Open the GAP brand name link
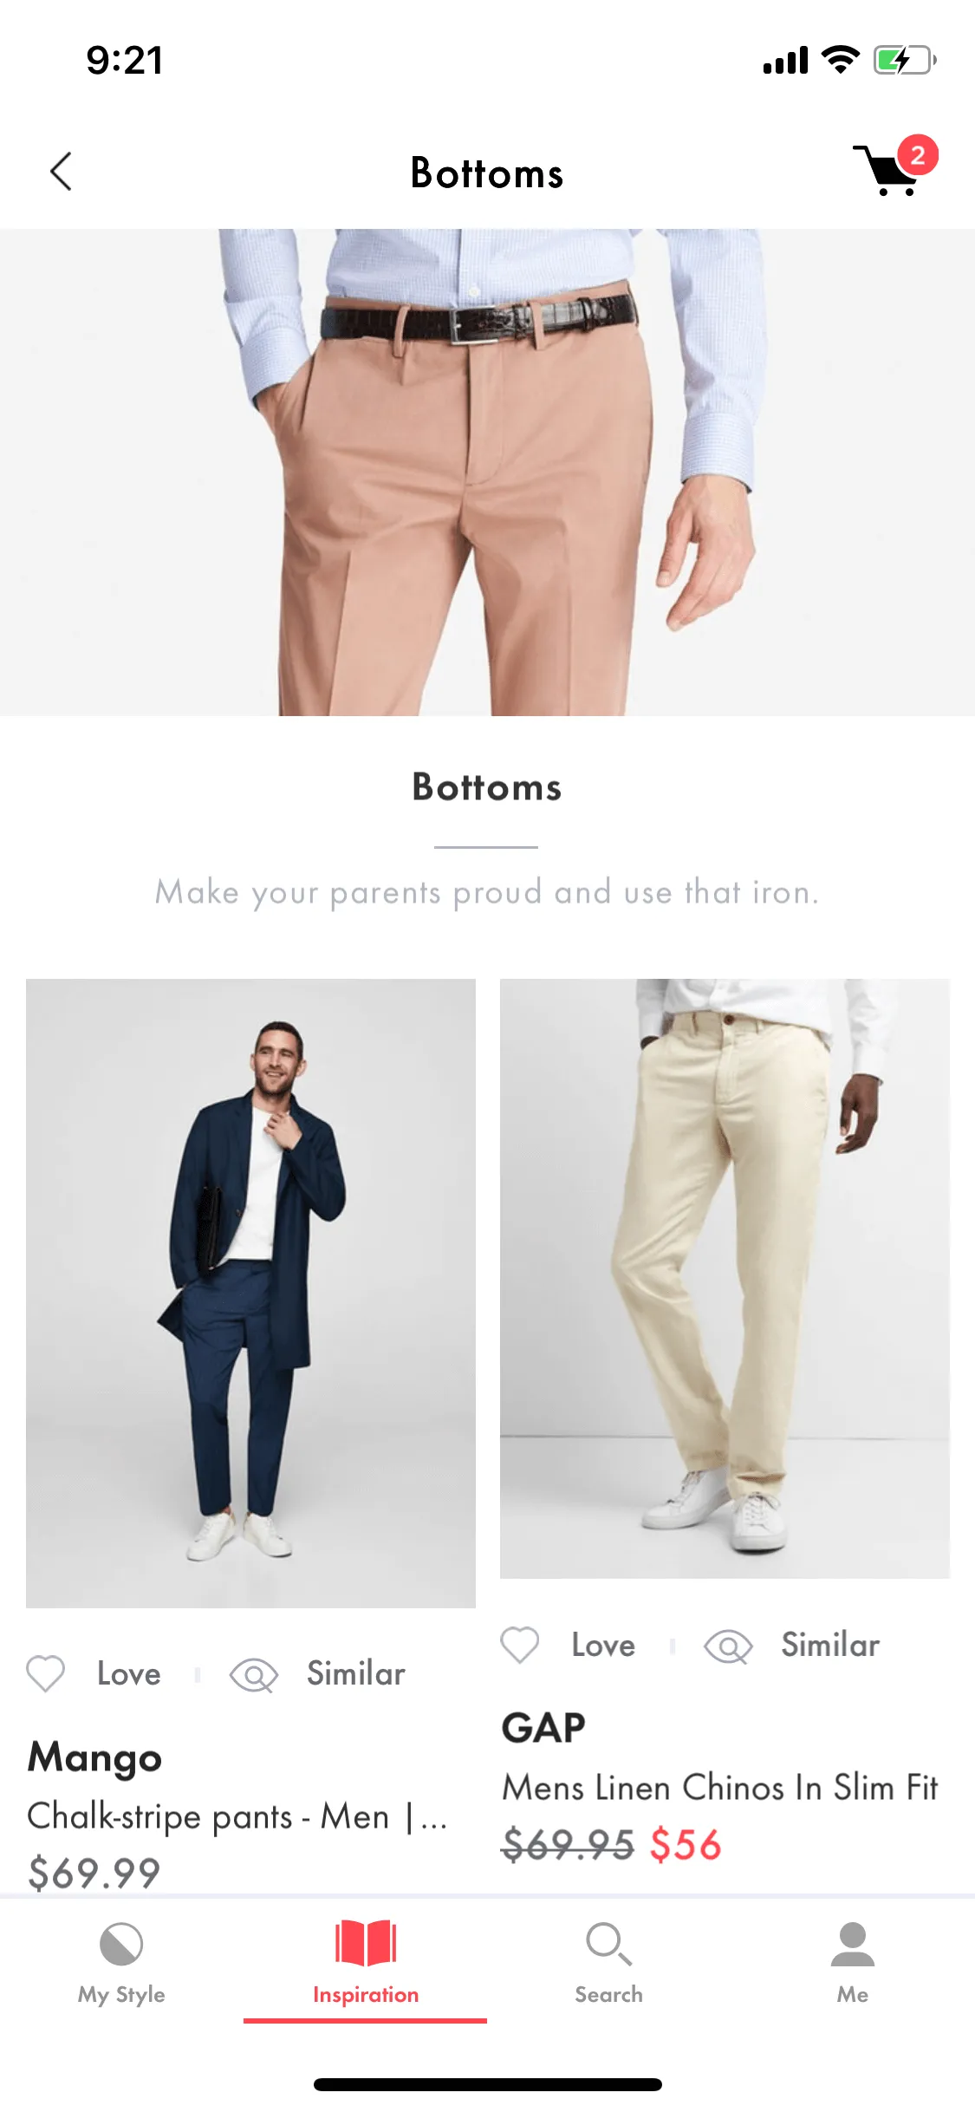975x2112 pixels. 543,1728
